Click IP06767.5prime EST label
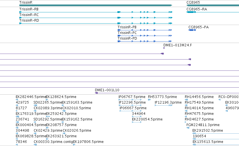 [x=132, y=97]
